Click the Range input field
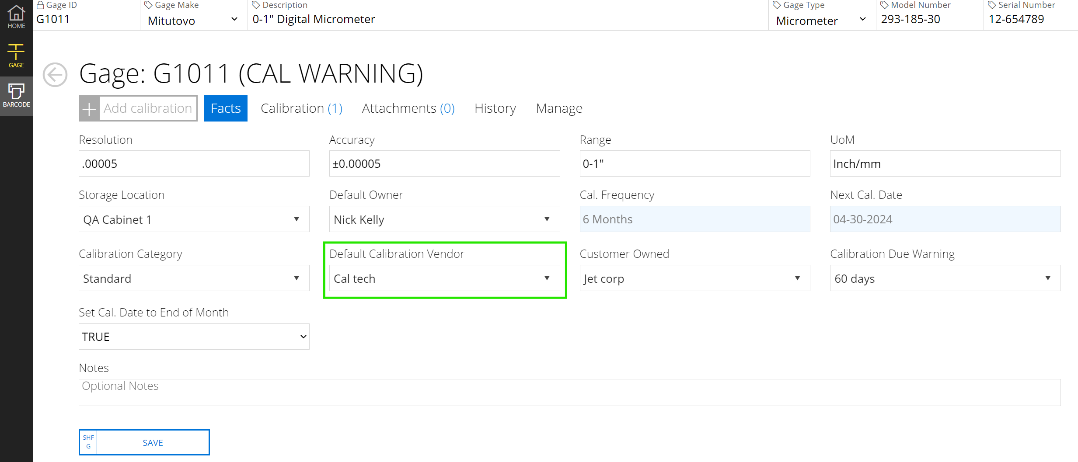 pyautogui.click(x=695, y=163)
